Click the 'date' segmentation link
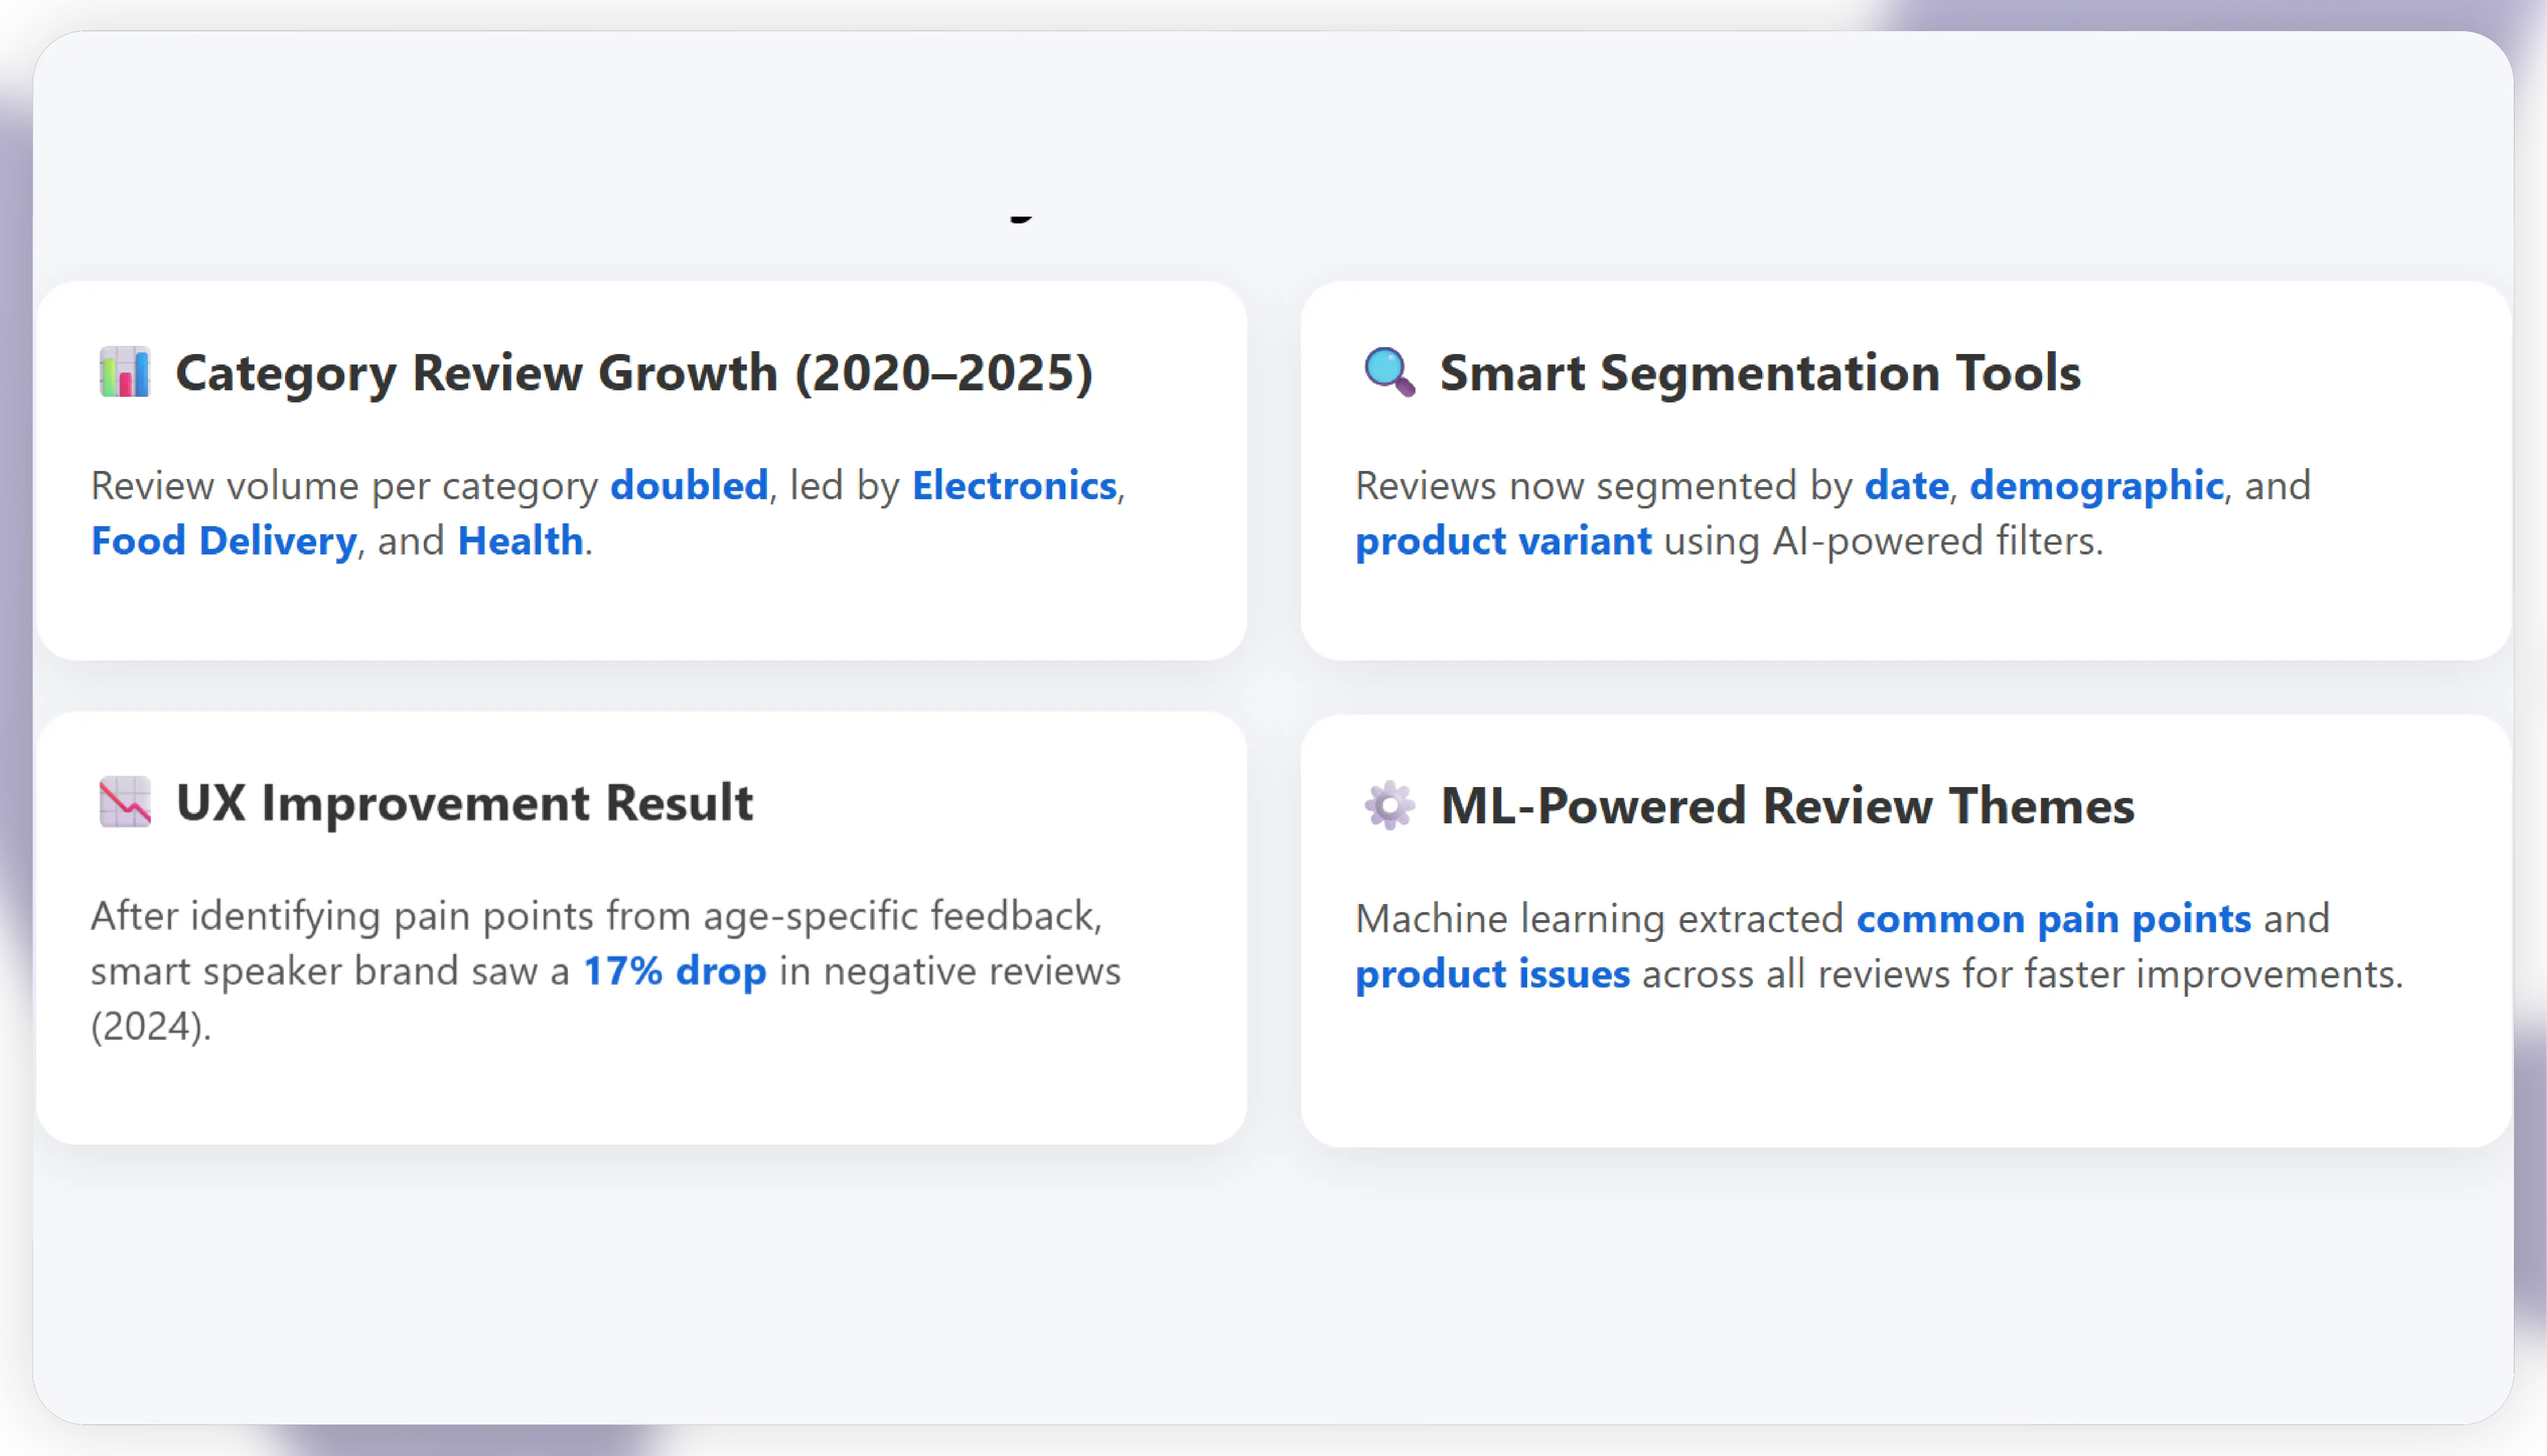Viewport: 2547px width, 1456px height. (x=1906, y=486)
